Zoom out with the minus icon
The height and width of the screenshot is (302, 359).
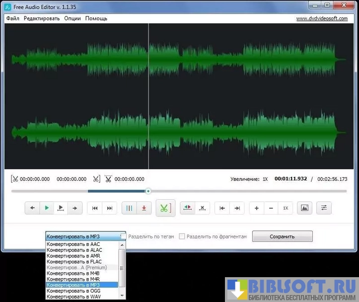point(271,208)
